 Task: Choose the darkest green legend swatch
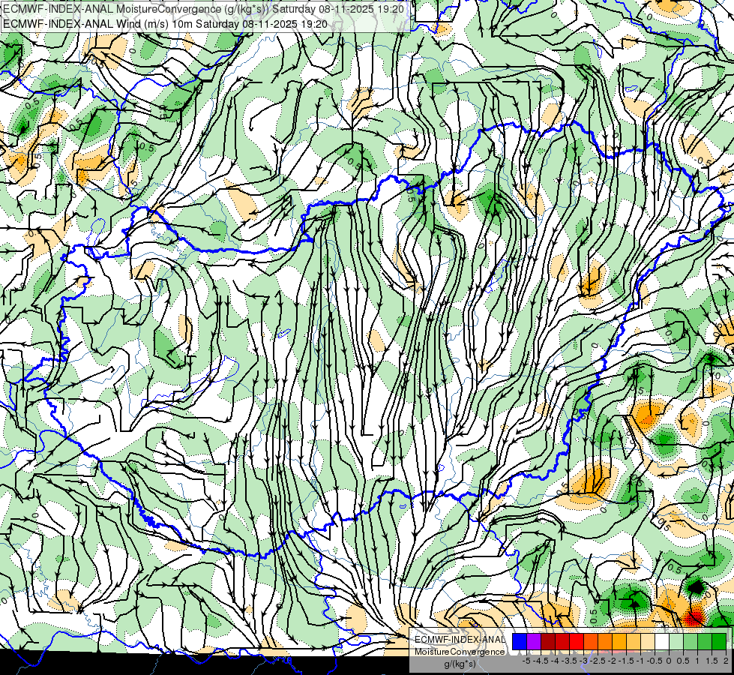click(x=719, y=641)
